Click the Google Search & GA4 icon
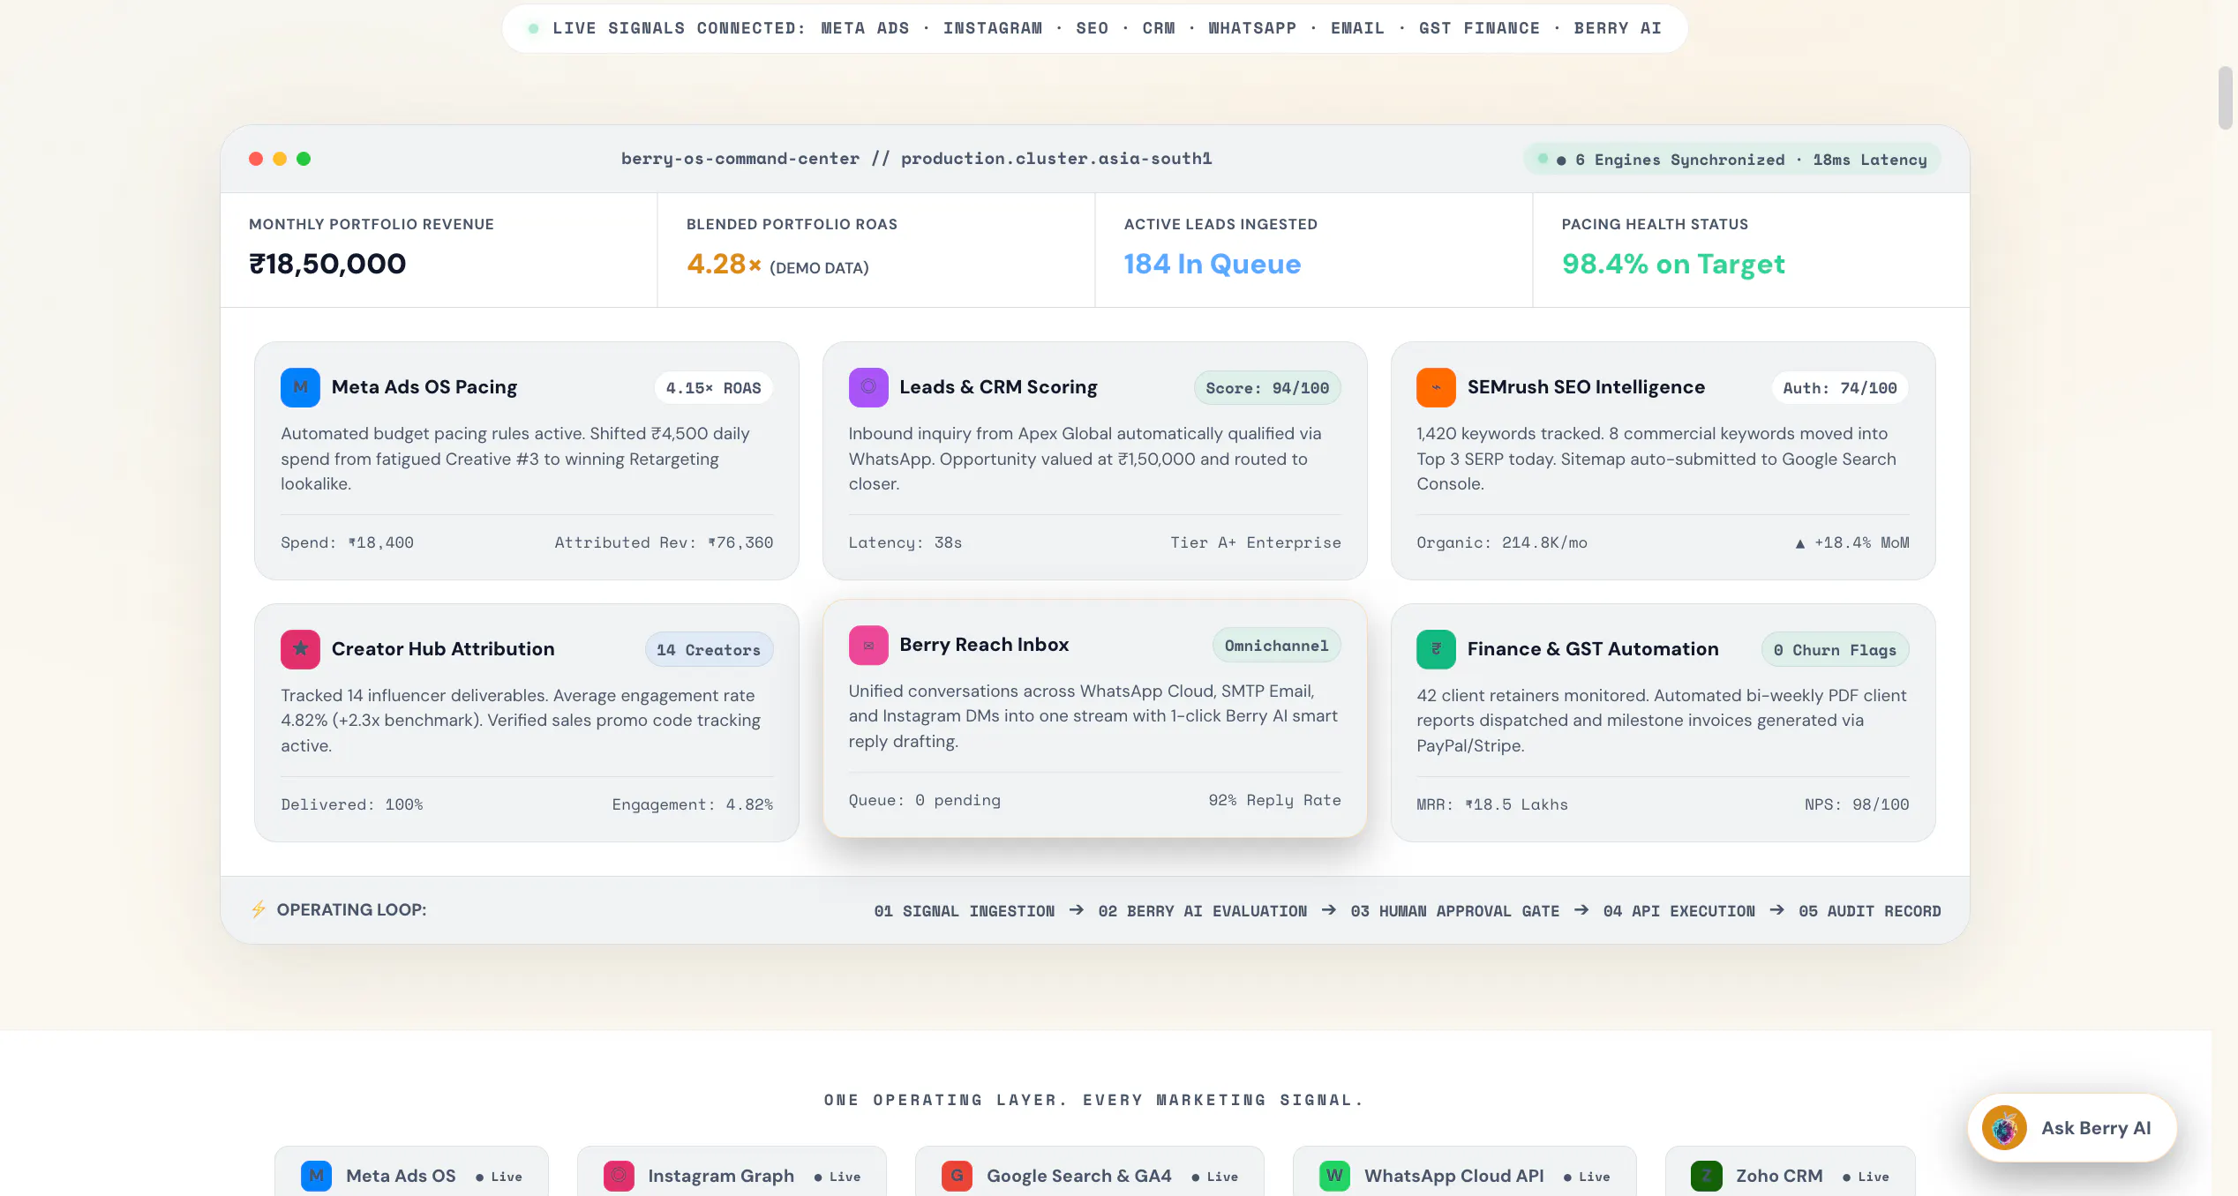 pyautogui.click(x=957, y=1176)
